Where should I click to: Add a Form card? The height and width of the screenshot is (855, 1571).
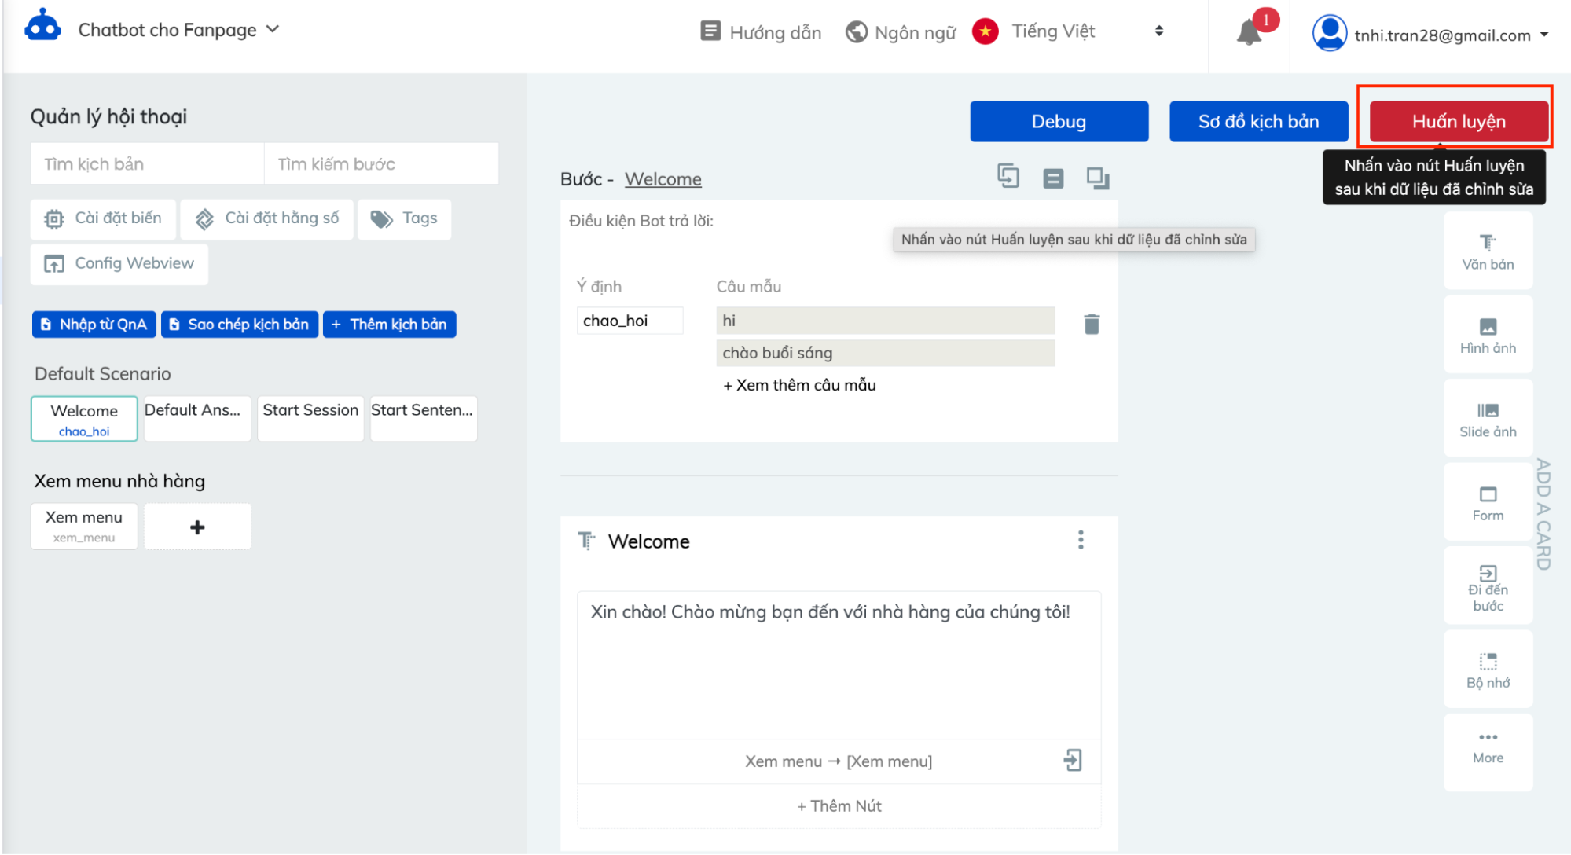point(1488,503)
